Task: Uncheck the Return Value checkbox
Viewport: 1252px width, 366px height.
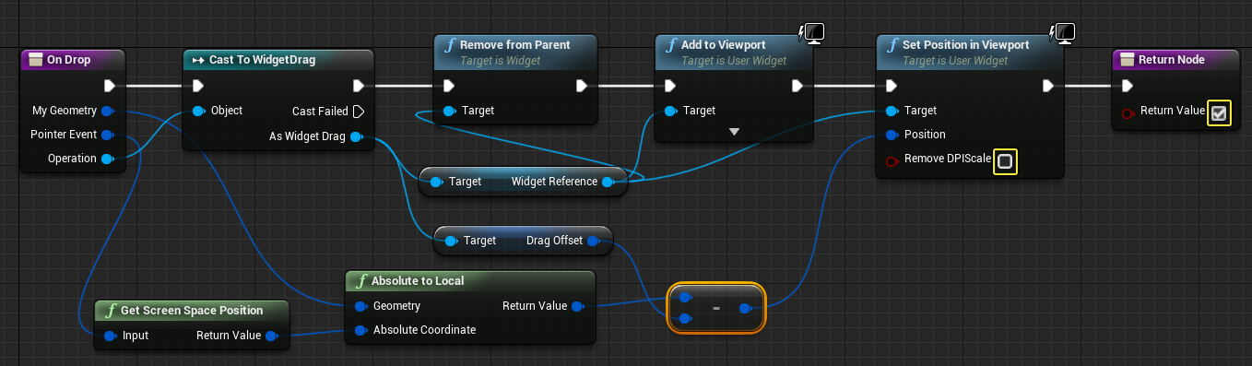Action: (x=1218, y=113)
